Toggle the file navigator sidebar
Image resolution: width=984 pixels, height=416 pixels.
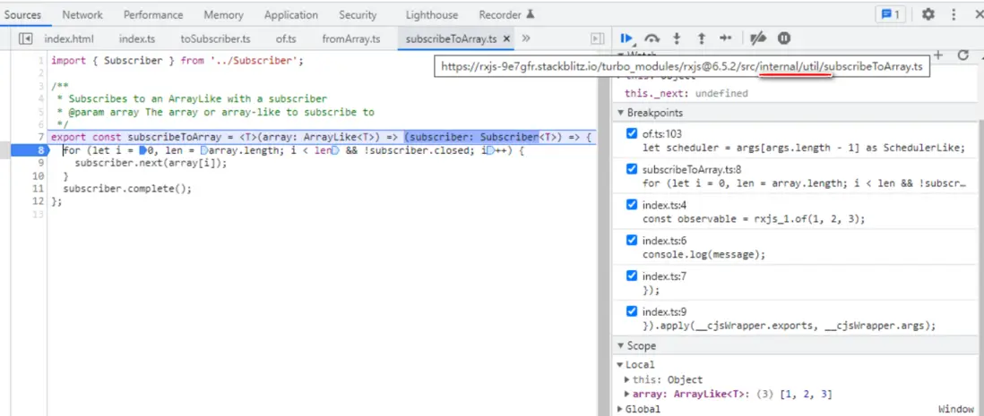(x=26, y=38)
